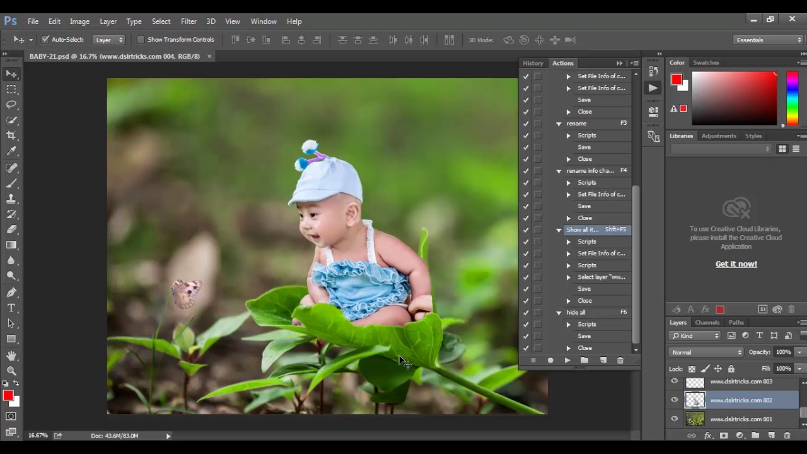Switch to the Channels tab
Viewport: 807px width, 454px height.
click(x=707, y=322)
